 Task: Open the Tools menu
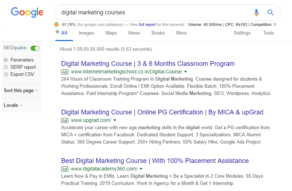269,33
